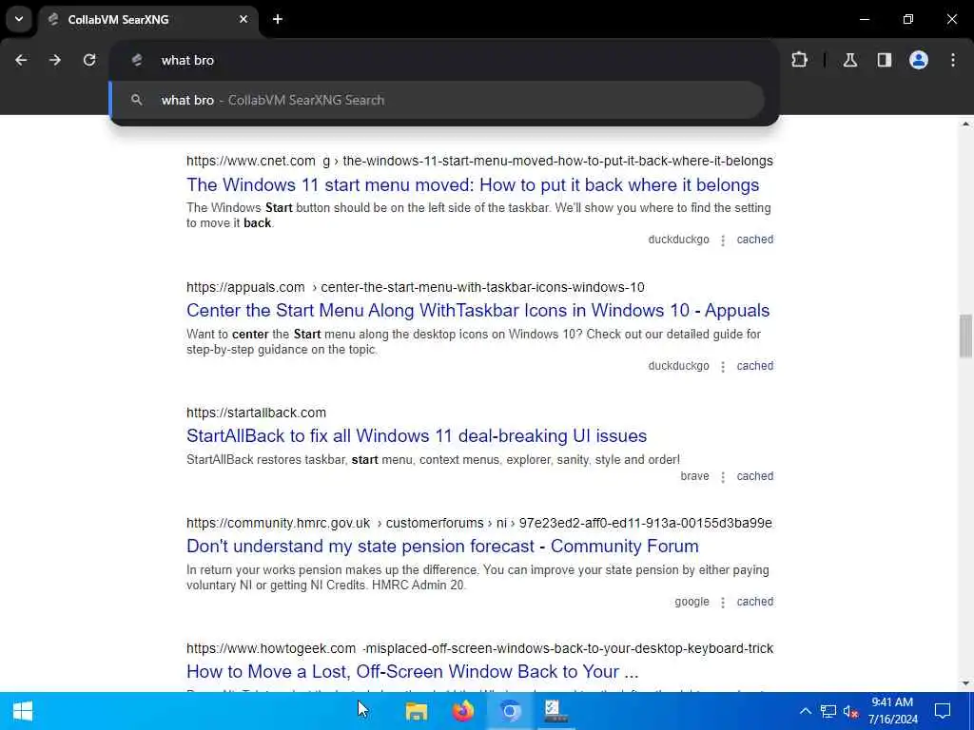The image size is (974, 730).
Task: Switch to the Chromium taskbar window
Action: pyautogui.click(x=510, y=711)
